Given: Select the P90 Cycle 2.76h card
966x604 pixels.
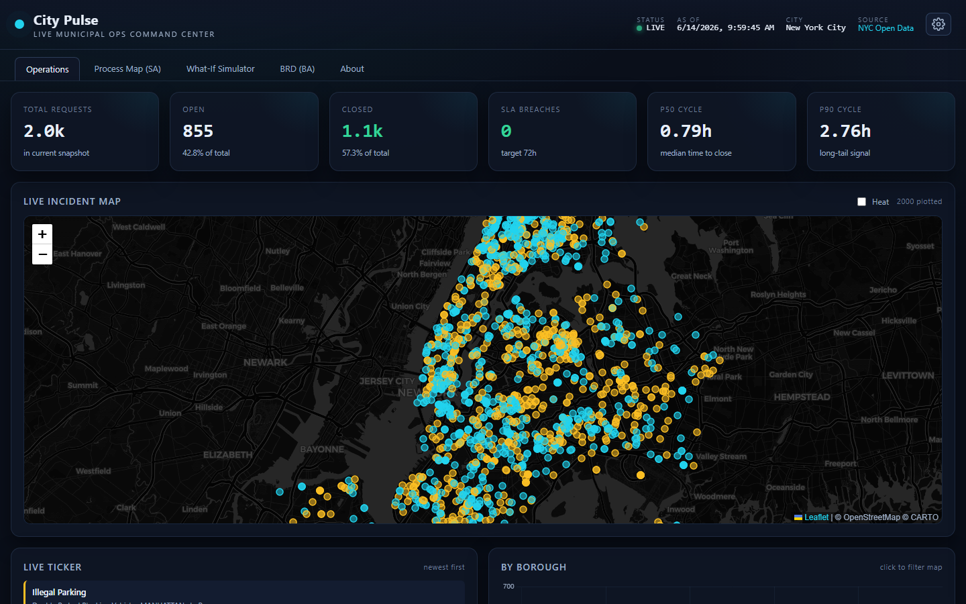Looking at the screenshot, I should click(881, 132).
